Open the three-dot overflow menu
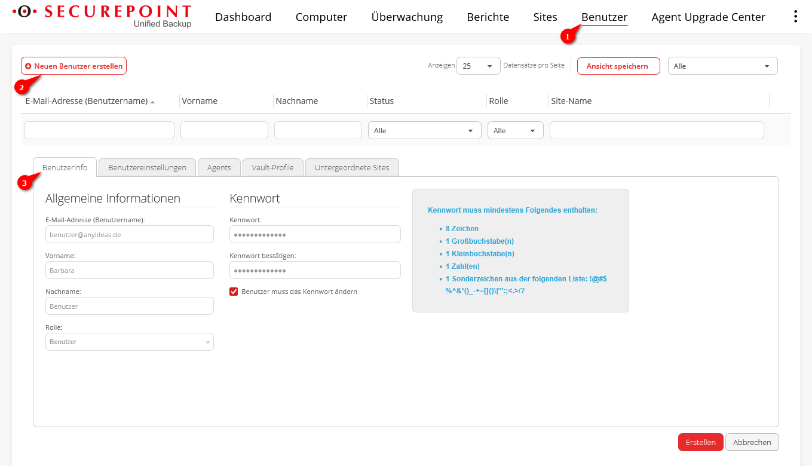The width and height of the screenshot is (812, 466). pyautogui.click(x=795, y=17)
